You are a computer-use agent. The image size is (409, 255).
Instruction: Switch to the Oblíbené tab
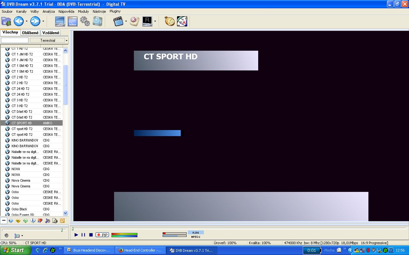click(x=30, y=33)
